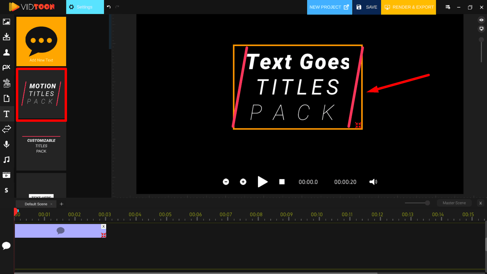
Task: Open the microphone voice recording icon
Action: 6,144
